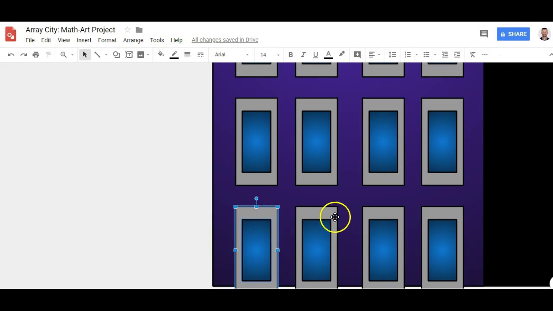The width and height of the screenshot is (553, 311).
Task: Open the text Align menu
Action: 372,55
